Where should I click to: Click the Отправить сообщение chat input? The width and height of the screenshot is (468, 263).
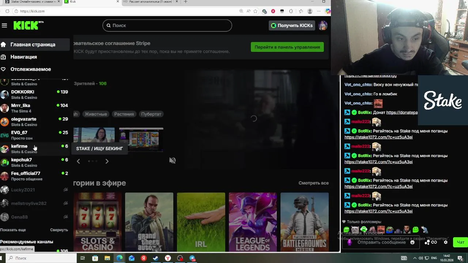(381, 242)
